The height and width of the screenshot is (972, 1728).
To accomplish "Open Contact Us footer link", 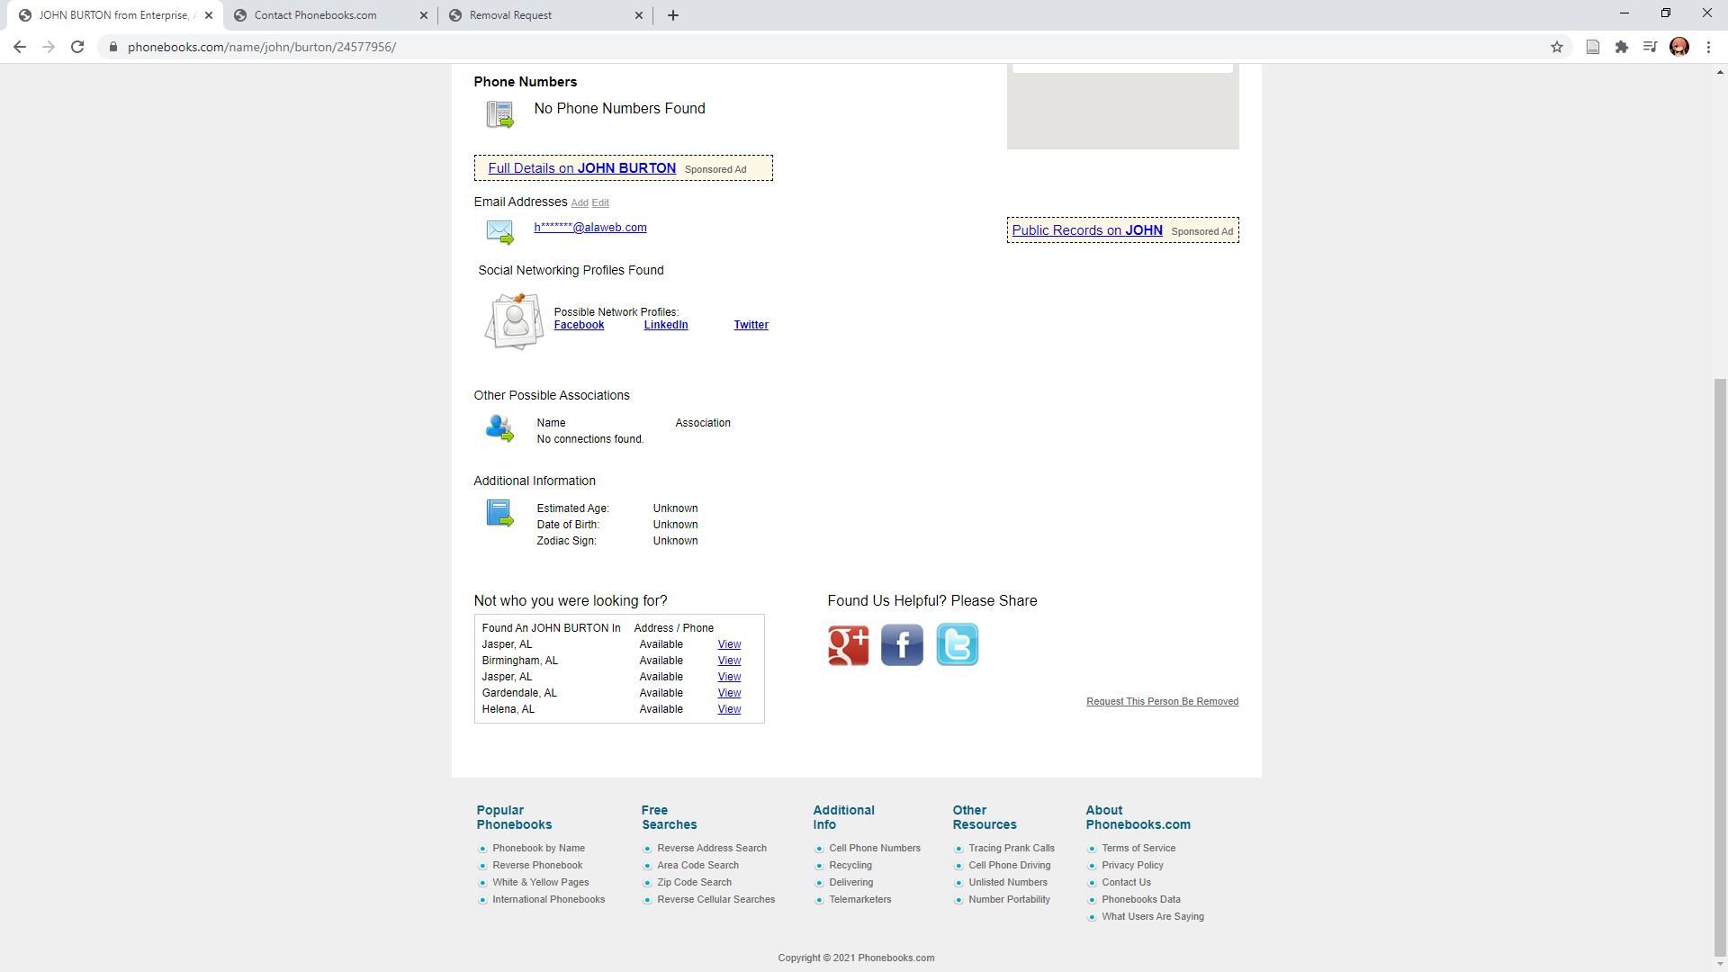I will click(x=1126, y=882).
